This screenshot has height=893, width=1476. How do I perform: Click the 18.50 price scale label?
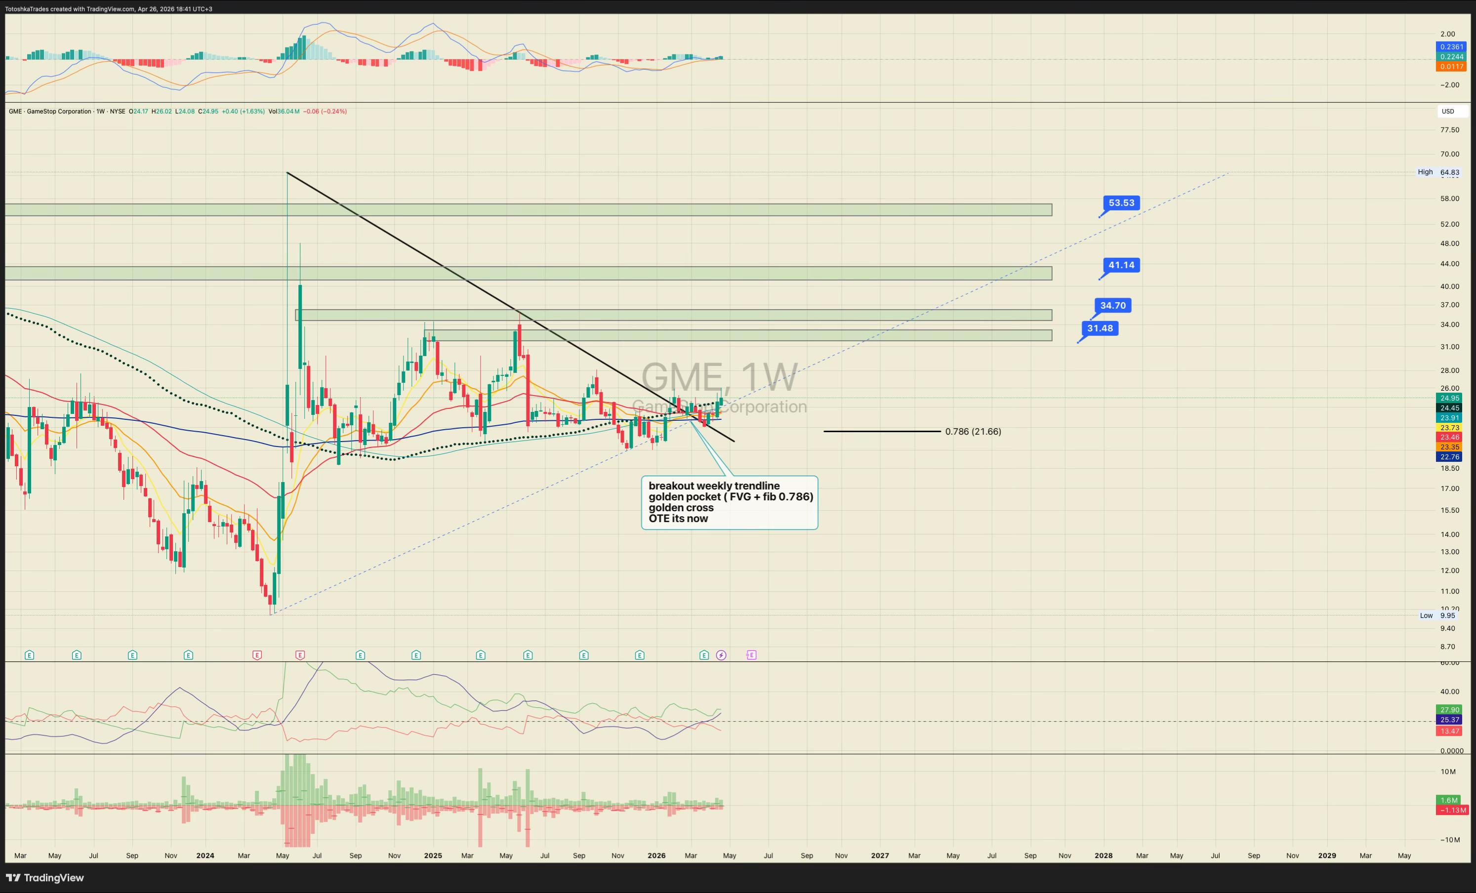coord(1450,468)
